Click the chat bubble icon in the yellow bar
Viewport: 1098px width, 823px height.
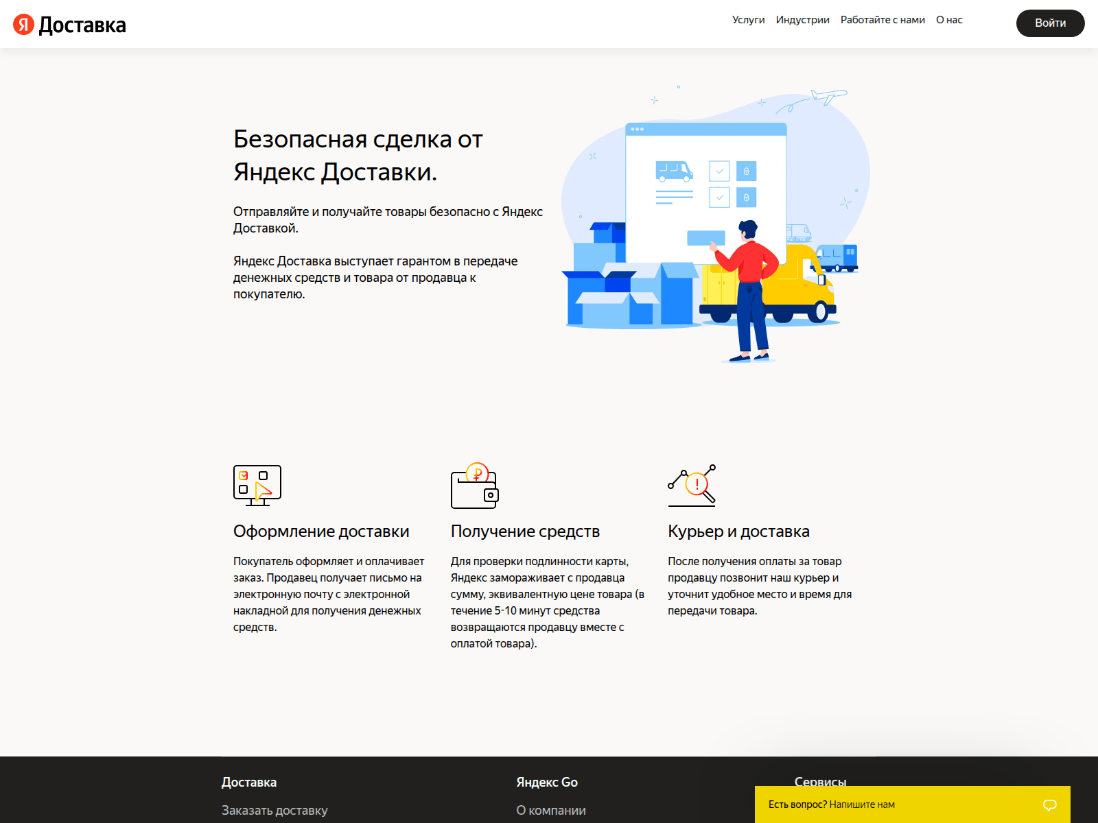1050,805
